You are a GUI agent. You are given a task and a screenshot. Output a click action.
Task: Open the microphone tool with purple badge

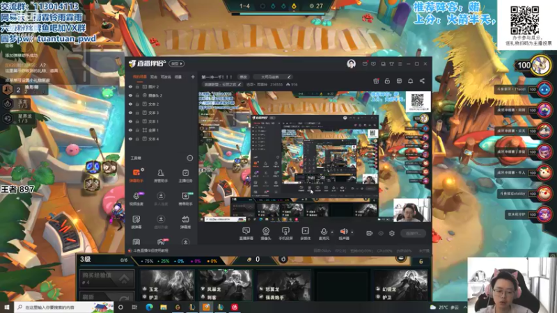(x=136, y=199)
